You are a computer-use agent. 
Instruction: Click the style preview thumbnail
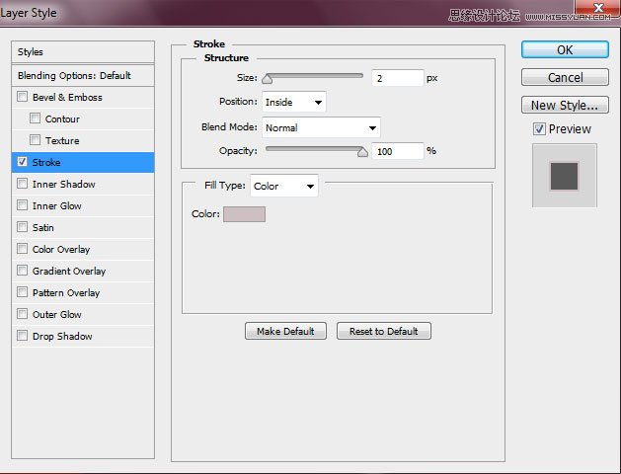(x=565, y=176)
